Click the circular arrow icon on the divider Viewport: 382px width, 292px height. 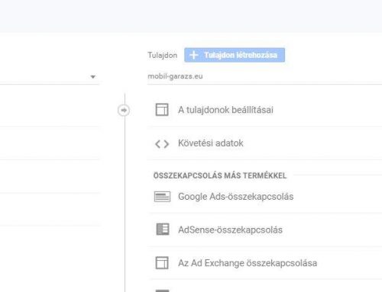tap(124, 111)
